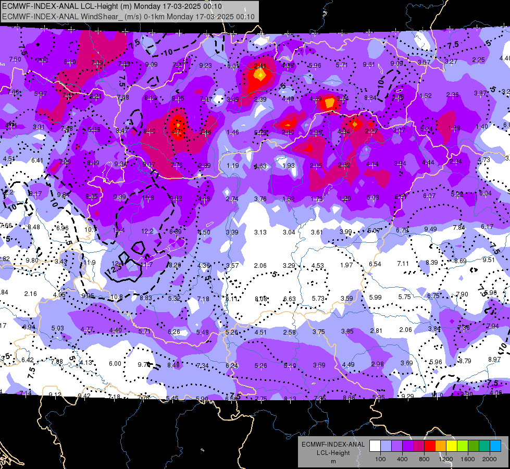Click the magenta legend swatch left of 800
The width and height of the screenshot is (510, 469).
click(x=419, y=446)
